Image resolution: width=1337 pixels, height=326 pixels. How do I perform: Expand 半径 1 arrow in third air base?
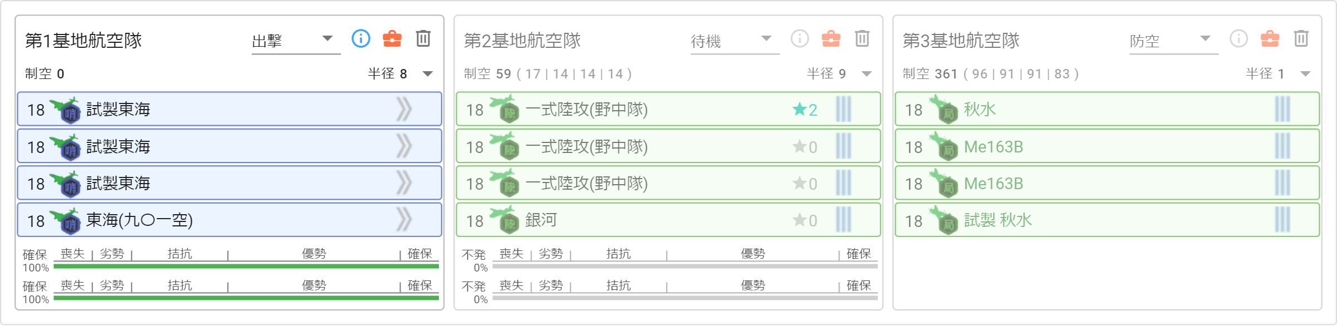[x=1305, y=74]
